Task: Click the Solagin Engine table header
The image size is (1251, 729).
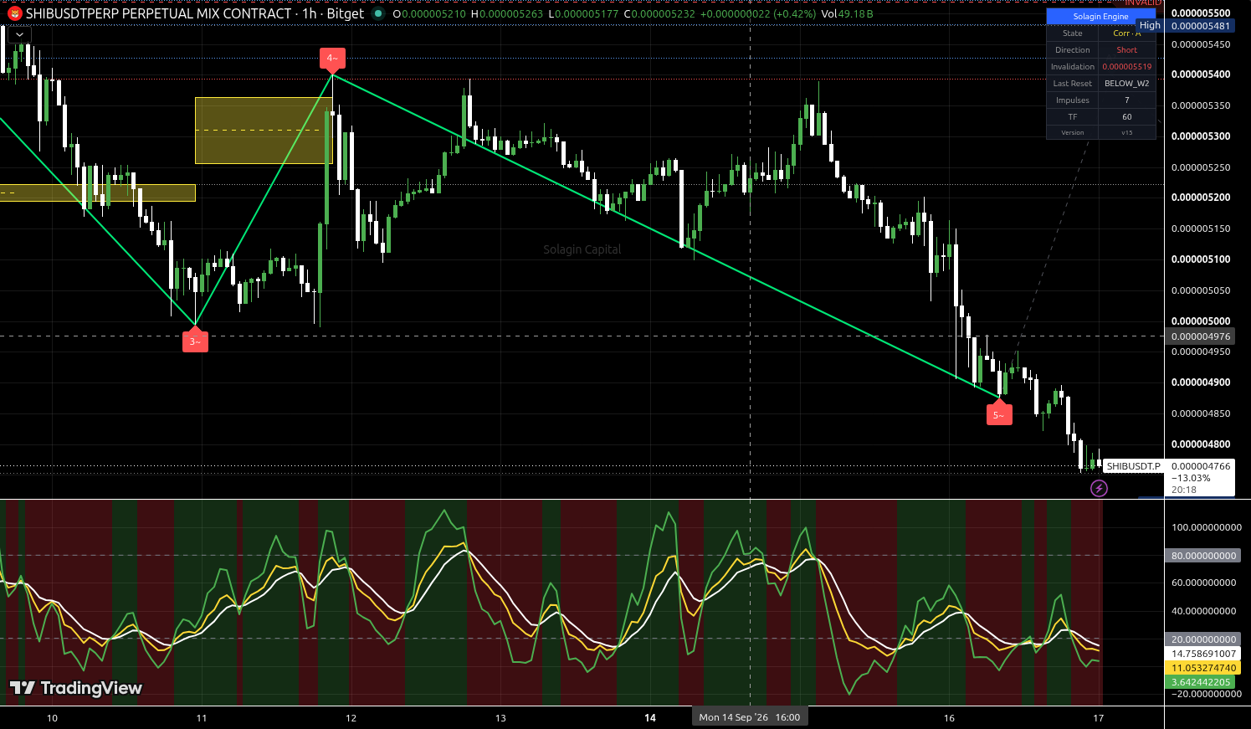Action: pyautogui.click(x=1100, y=17)
